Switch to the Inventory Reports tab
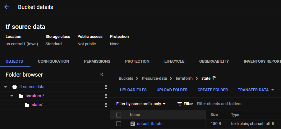Image resolution: width=281 pixels, height=129 pixels. (262, 61)
